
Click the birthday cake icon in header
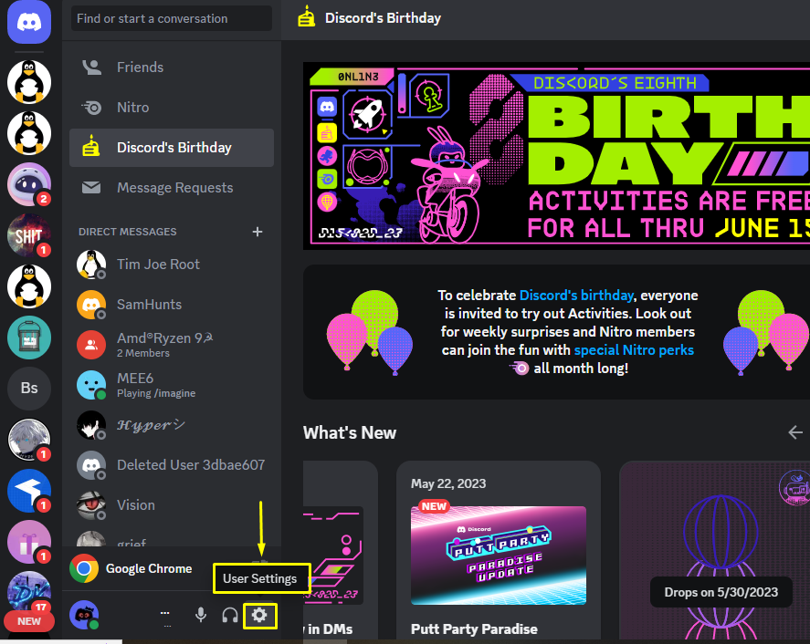coord(306,17)
